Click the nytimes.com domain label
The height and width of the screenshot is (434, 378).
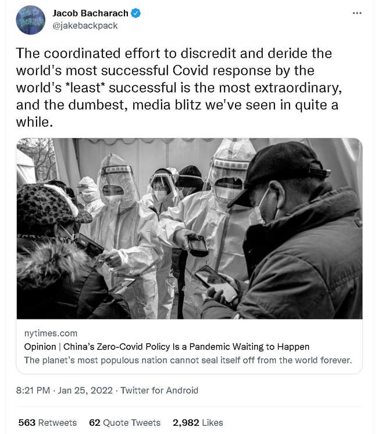[51, 333]
